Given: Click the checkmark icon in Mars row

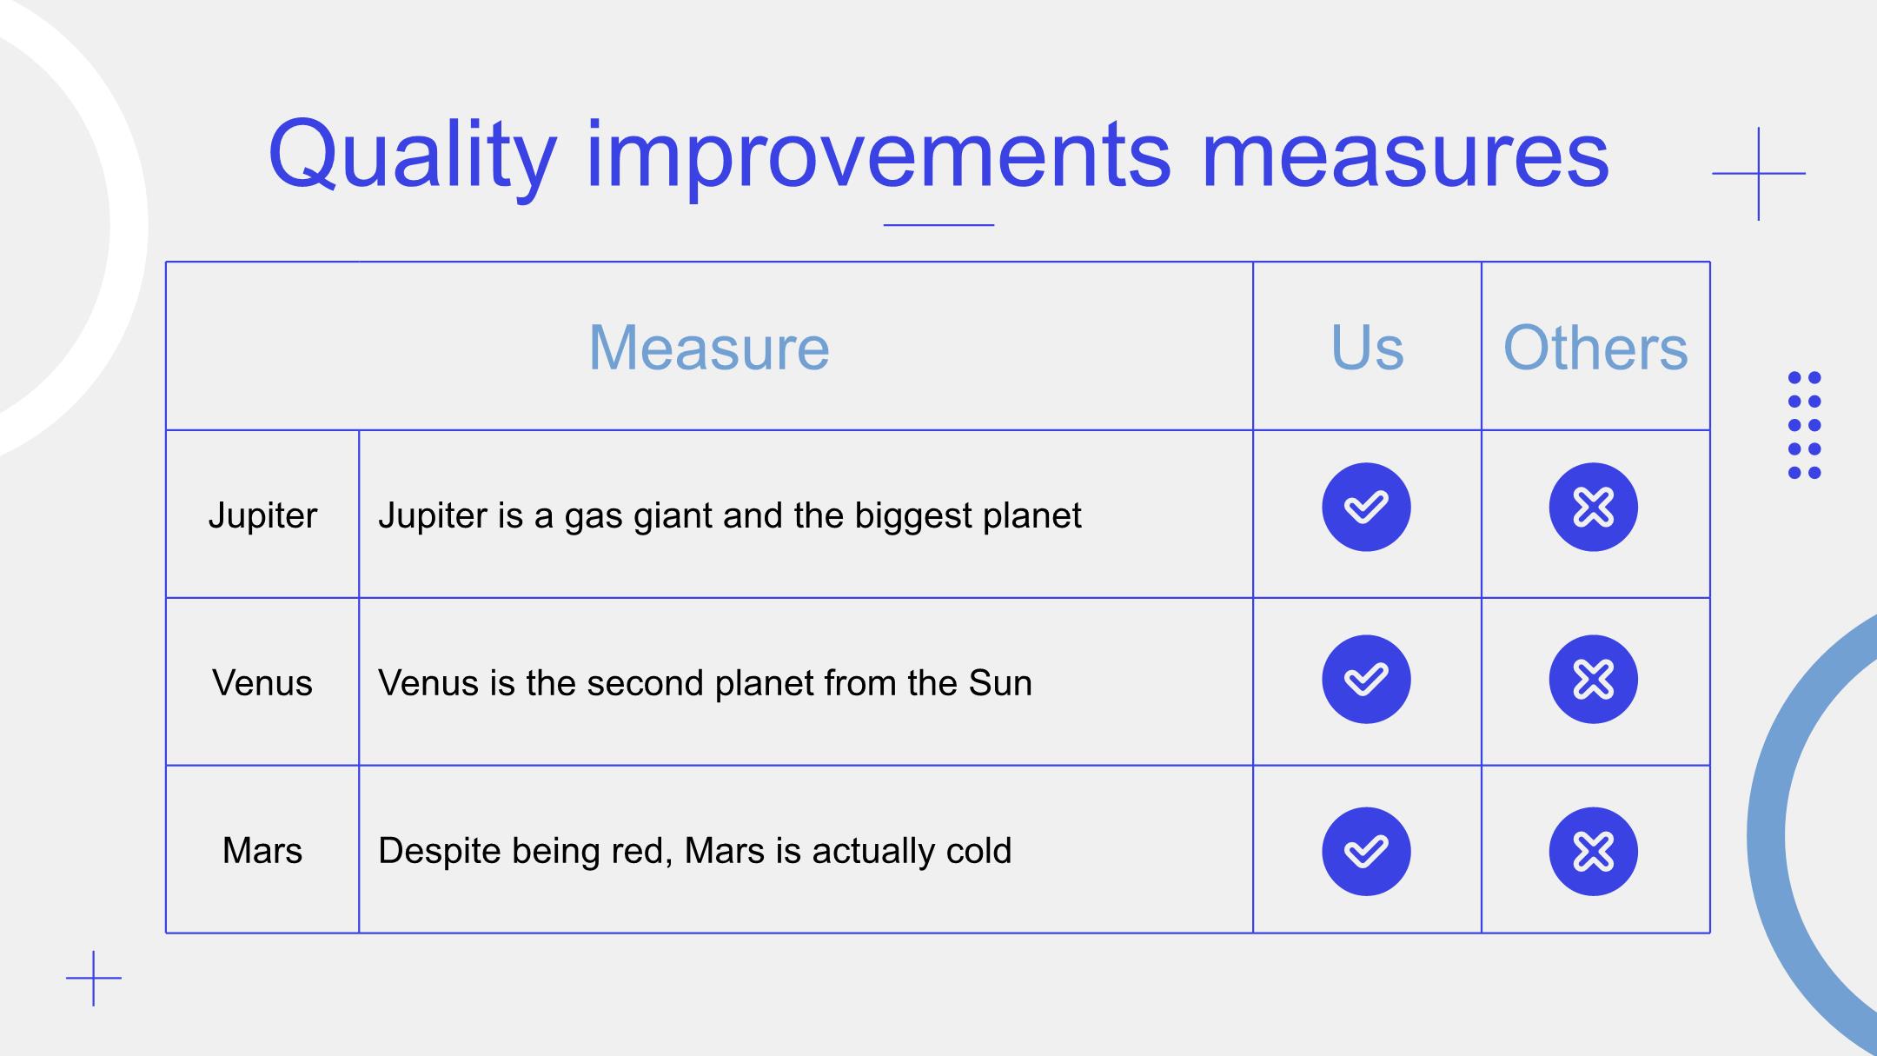Looking at the screenshot, I should (1366, 851).
